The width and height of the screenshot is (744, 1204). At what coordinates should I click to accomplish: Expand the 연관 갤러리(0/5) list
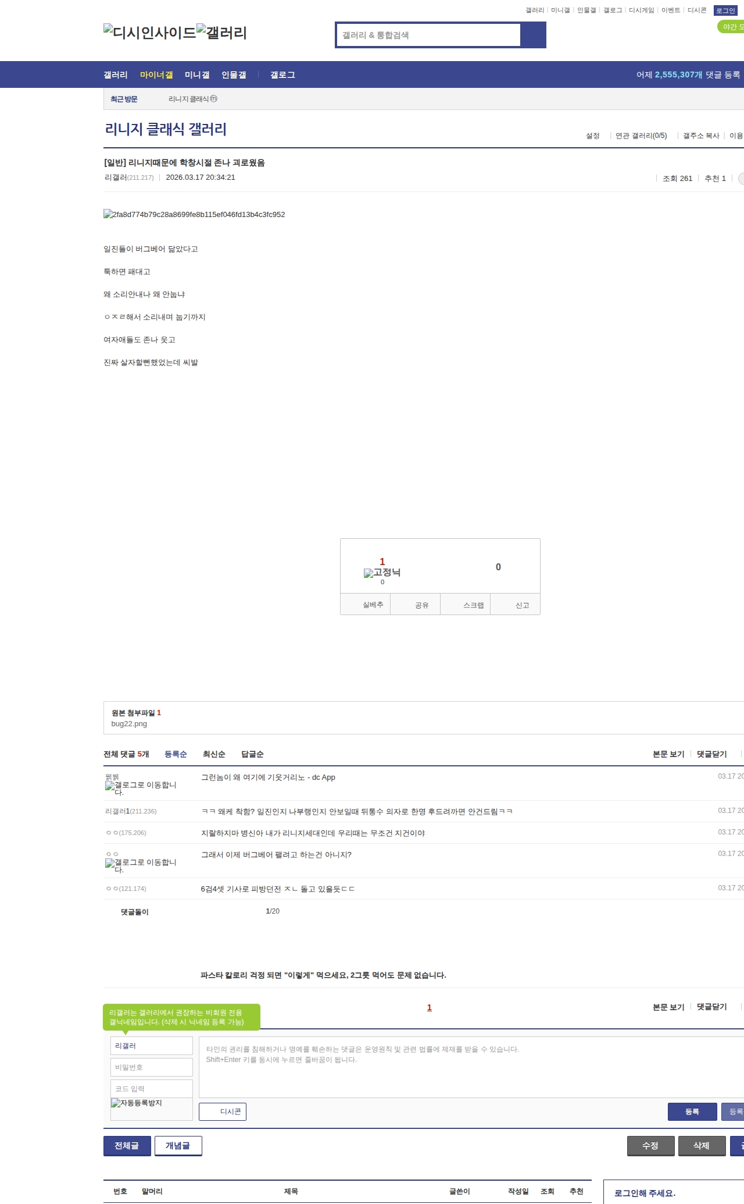(x=641, y=136)
